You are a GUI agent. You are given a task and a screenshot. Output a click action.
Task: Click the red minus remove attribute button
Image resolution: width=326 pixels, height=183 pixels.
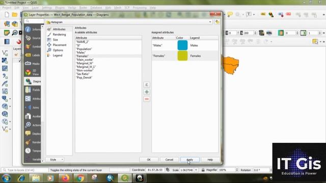tap(147, 99)
